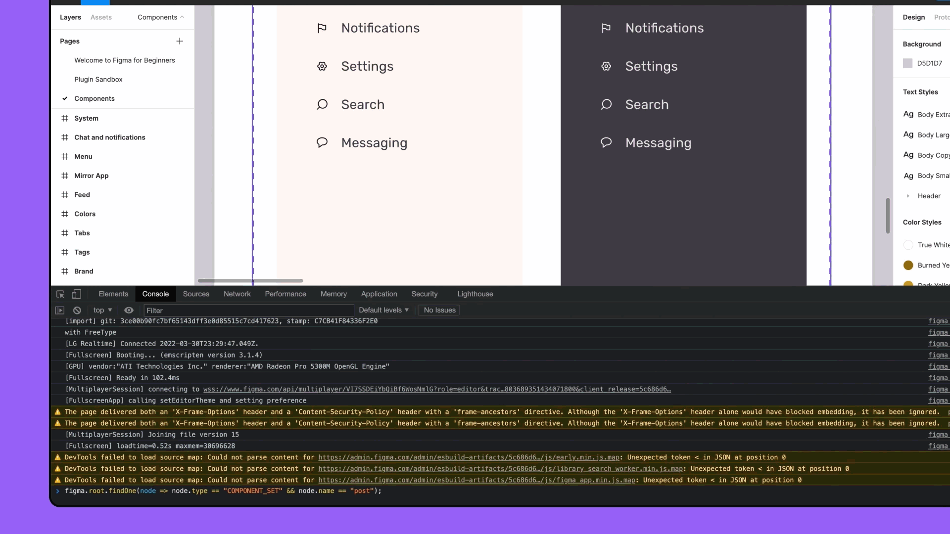Click the D5D1D7 background color swatch
The height and width of the screenshot is (534, 950).
tap(907, 63)
